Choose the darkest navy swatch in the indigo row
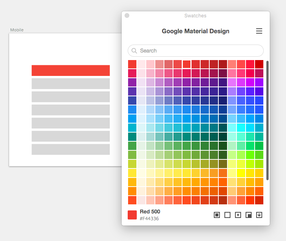Image resolution: width=286 pixels, height=241 pixels. 223,100
